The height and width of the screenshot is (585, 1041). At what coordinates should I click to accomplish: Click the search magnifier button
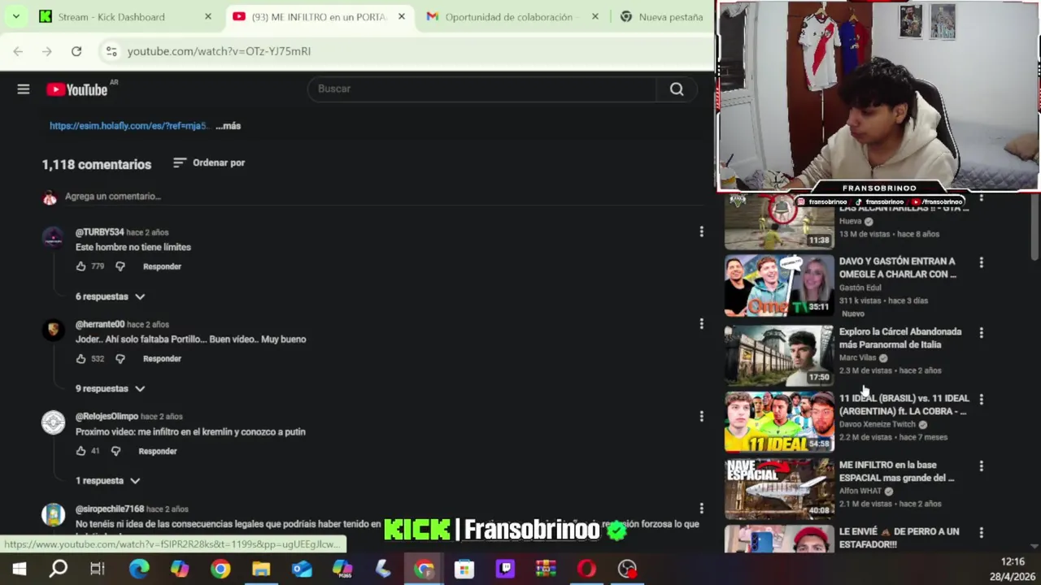[x=677, y=89]
